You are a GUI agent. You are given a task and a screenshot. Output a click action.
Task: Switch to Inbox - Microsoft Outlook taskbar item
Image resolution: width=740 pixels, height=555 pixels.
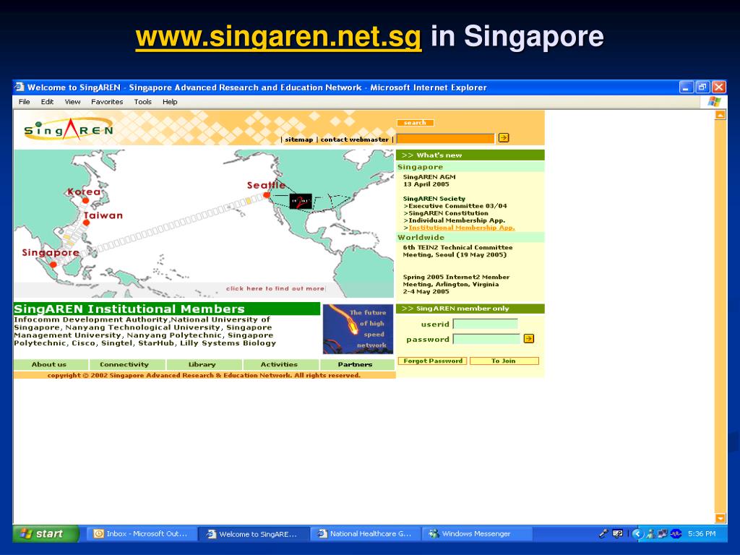tap(141, 534)
